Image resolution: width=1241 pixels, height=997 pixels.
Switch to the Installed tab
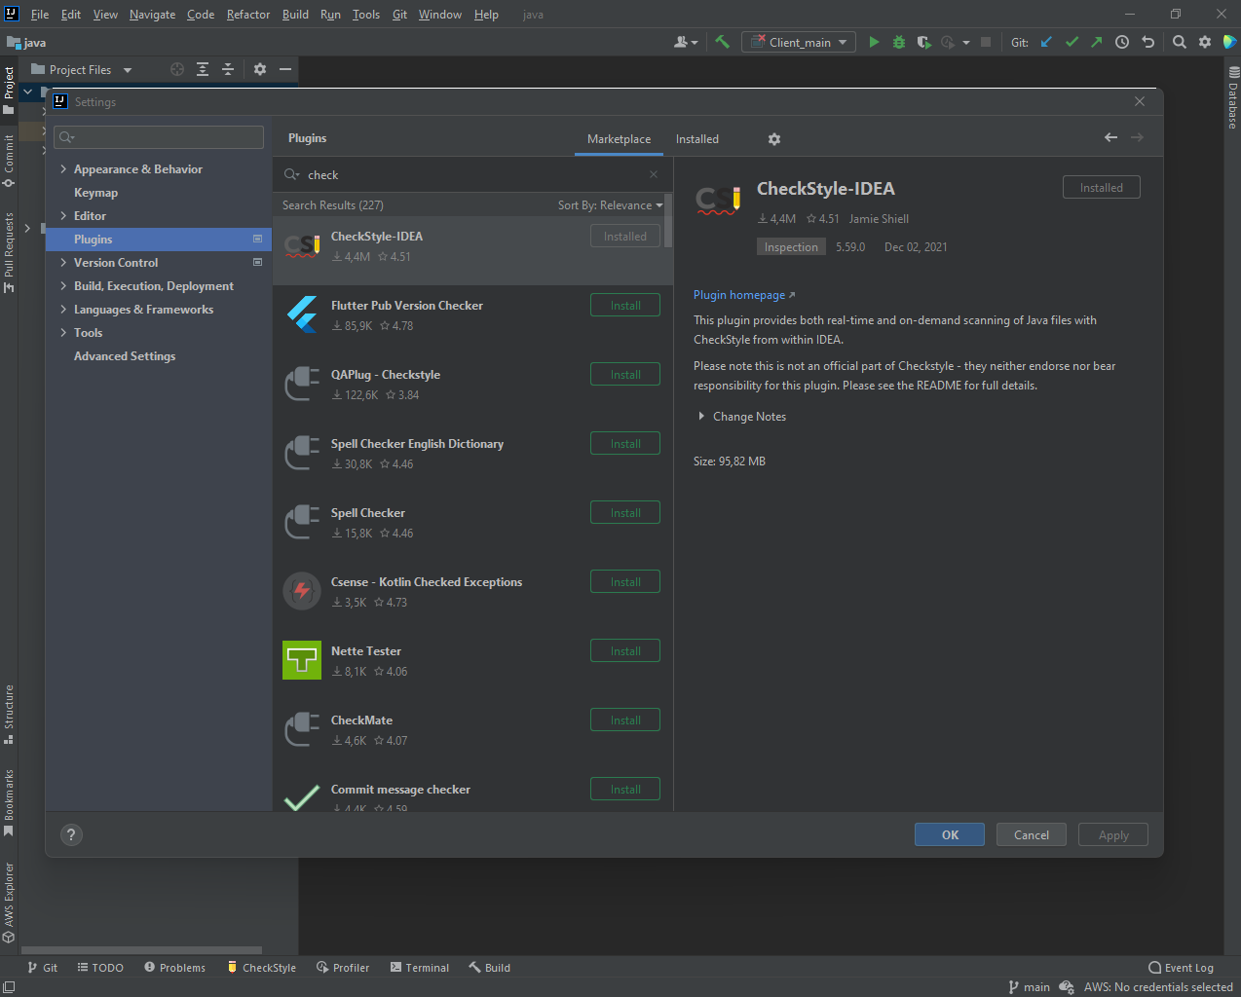[x=697, y=139]
